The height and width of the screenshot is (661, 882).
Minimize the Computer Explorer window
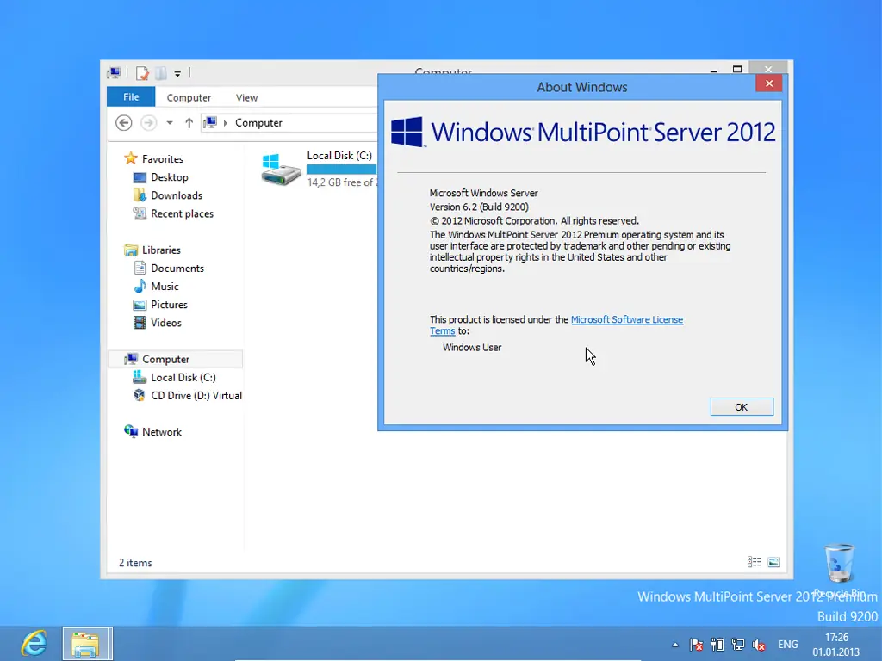pyautogui.click(x=713, y=71)
